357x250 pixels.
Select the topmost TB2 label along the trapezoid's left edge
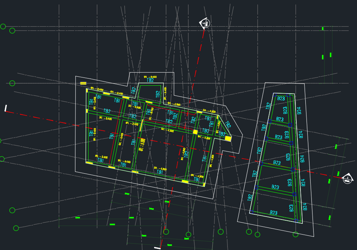268,106
